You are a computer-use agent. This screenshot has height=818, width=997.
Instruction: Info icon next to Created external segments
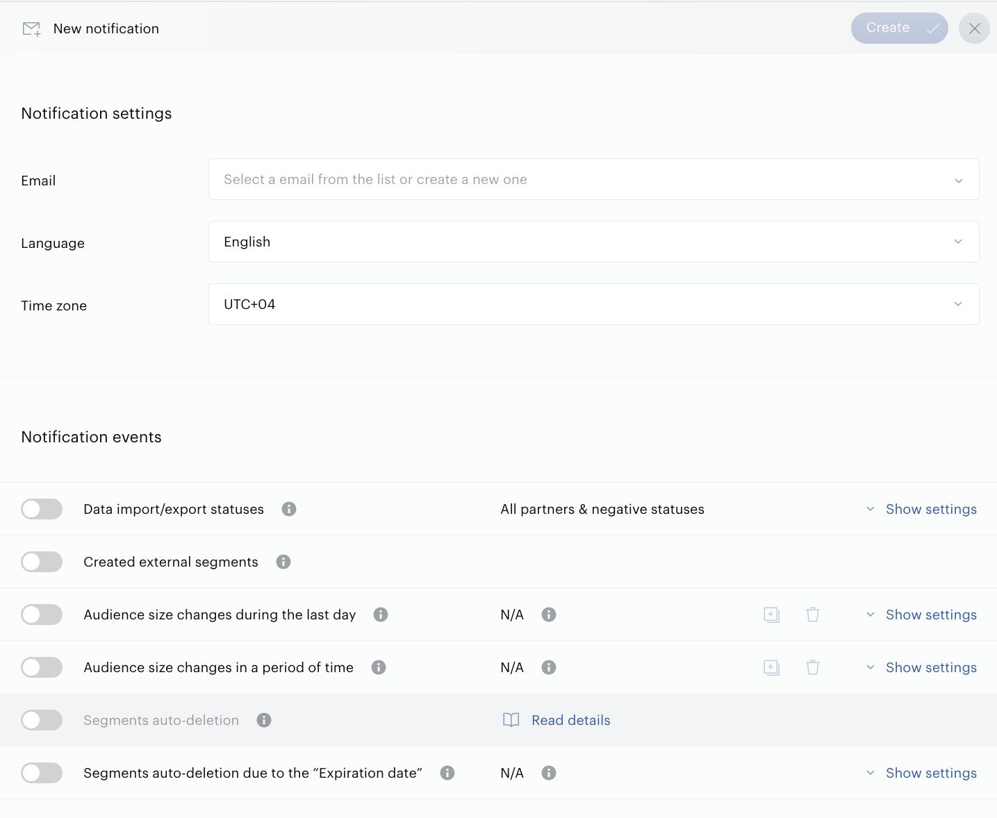283,562
